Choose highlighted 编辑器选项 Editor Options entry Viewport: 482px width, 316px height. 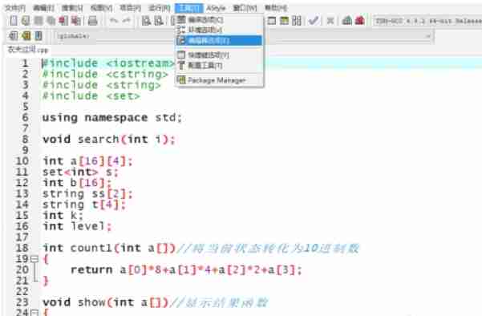click(219, 40)
